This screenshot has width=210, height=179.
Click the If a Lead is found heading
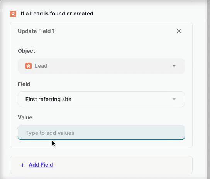coord(57,14)
